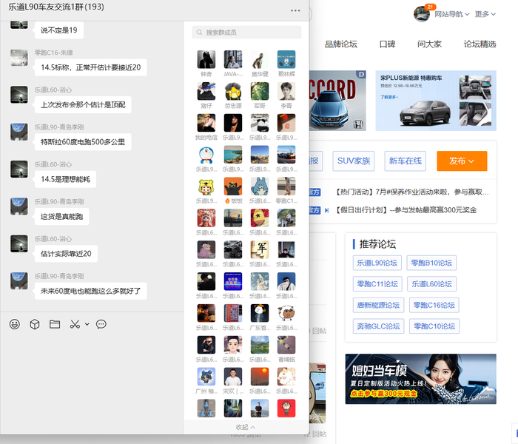Click the magnifier icon in member search
Image resolution: width=518 pixels, height=444 pixels.
pos(198,33)
